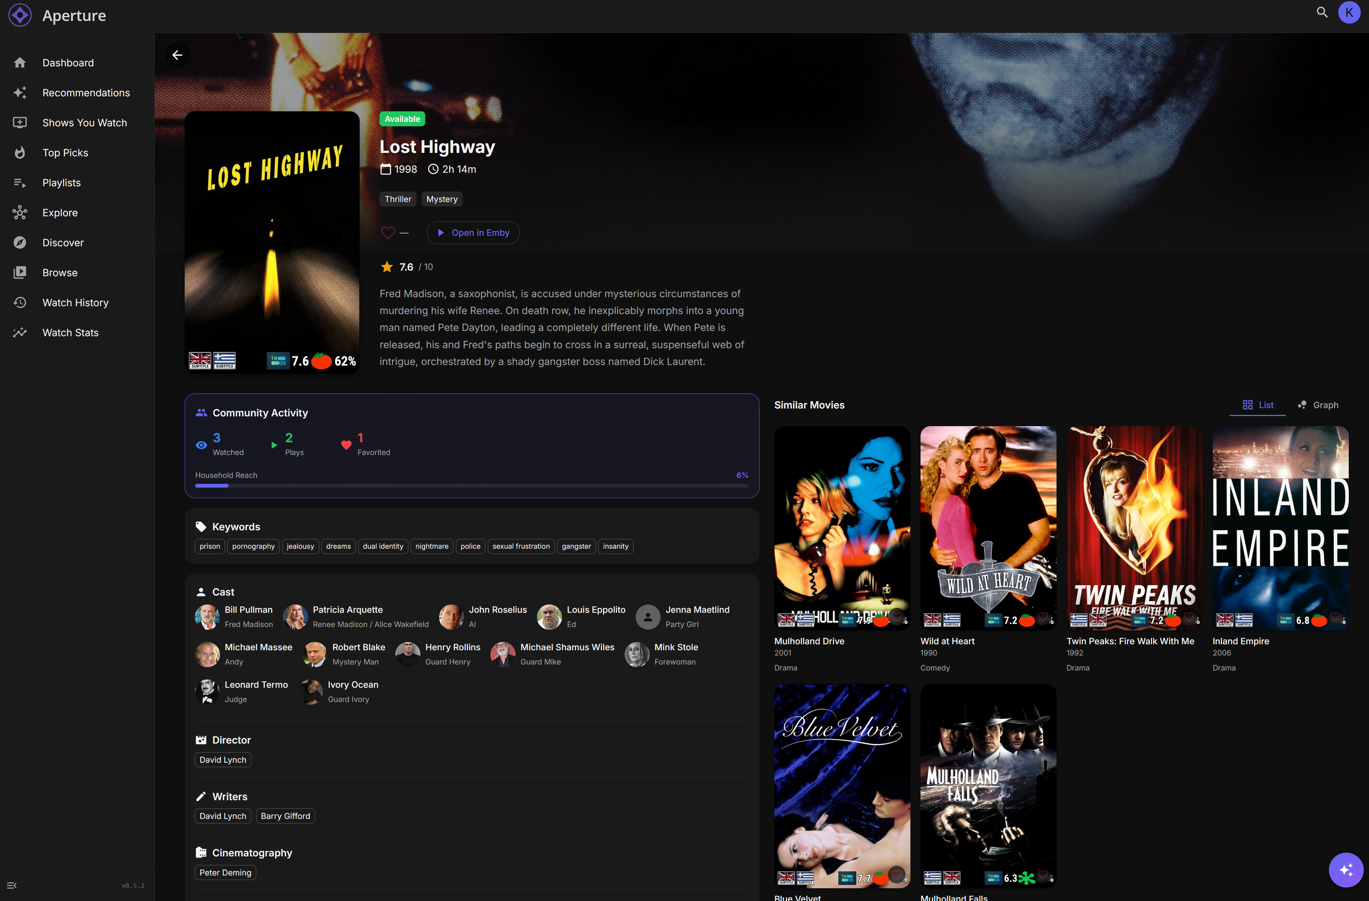Click the Thriller genre chip
This screenshot has width=1369, height=901.
tap(398, 199)
